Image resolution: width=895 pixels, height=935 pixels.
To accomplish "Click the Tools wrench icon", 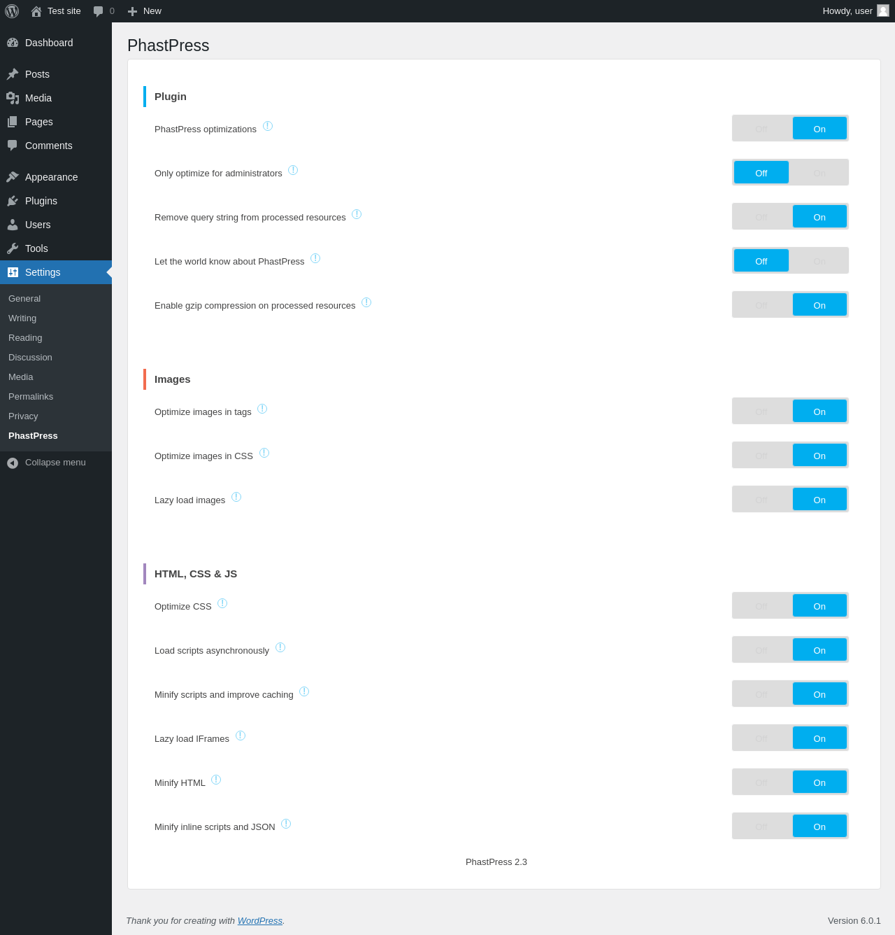I will click(x=13, y=248).
